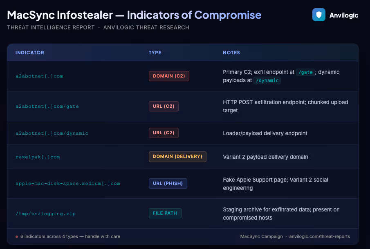Open the anvilogic.com/threat-reports link
Screen dimensions: 370x249
click(x=319, y=236)
